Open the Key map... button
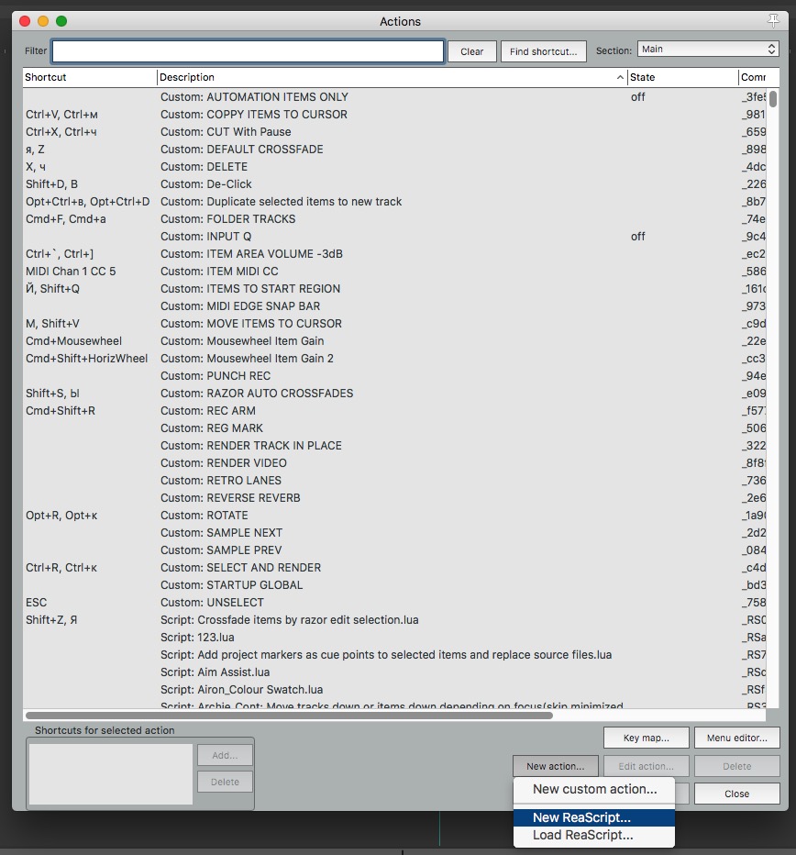The height and width of the screenshot is (855, 796). (647, 738)
